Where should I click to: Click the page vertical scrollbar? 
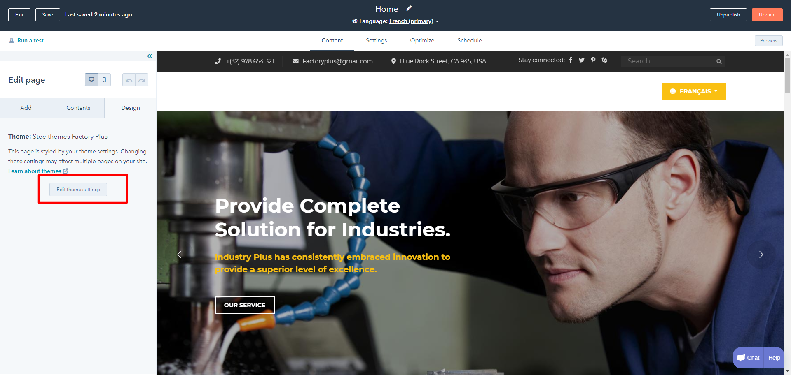click(787, 76)
